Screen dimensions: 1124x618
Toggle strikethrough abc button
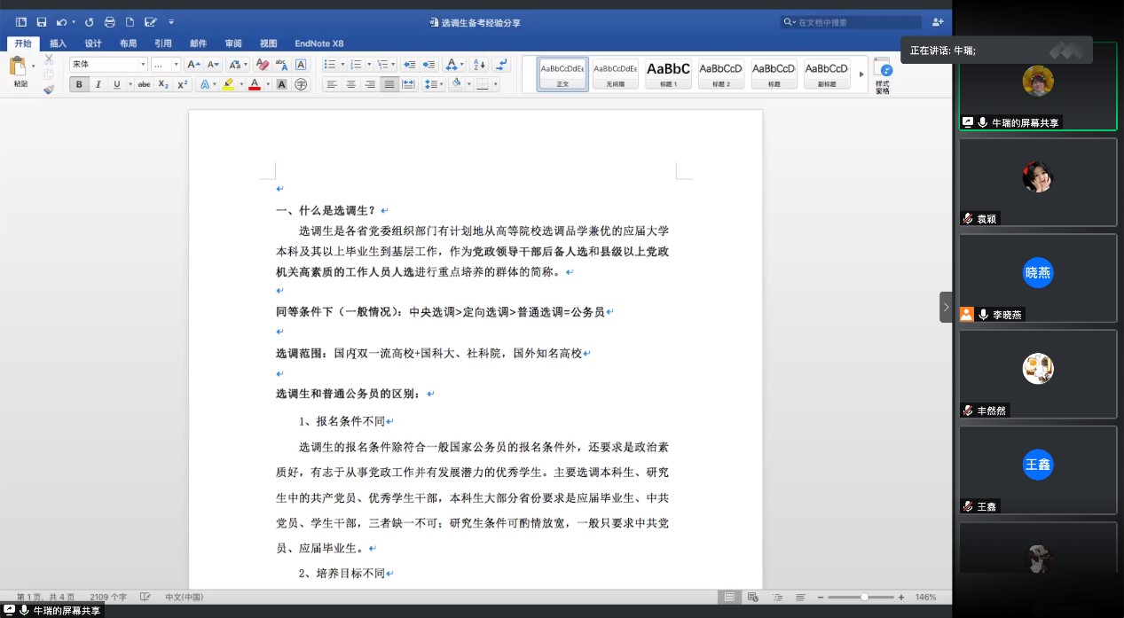tap(145, 84)
